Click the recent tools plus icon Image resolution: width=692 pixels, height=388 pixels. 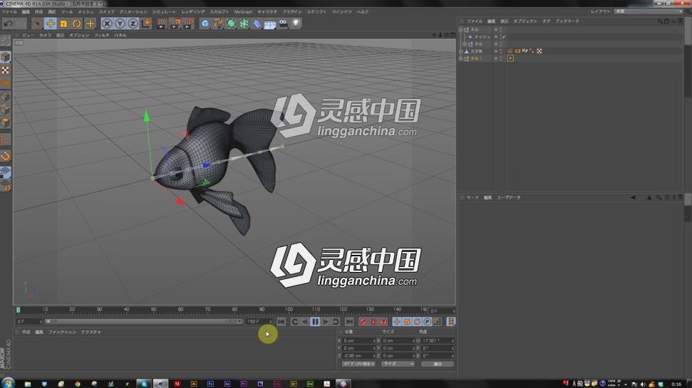pyautogui.click(x=90, y=23)
